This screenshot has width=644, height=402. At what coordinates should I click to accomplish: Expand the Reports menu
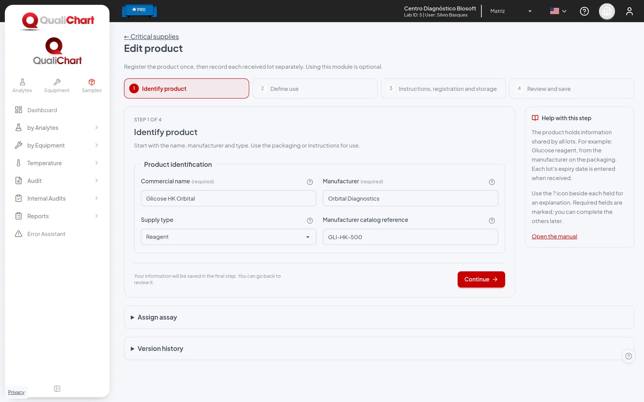[x=57, y=216]
